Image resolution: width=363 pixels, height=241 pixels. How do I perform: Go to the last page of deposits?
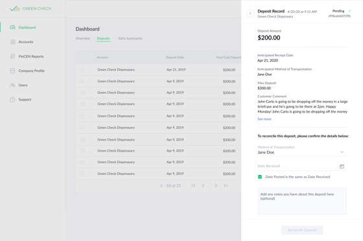(x=226, y=185)
